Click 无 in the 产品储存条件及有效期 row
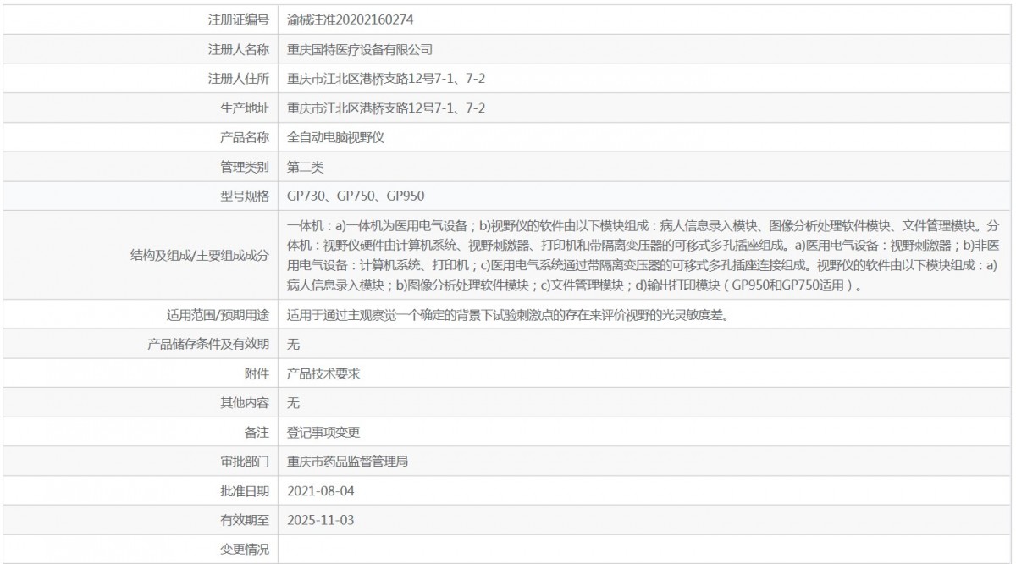The width and height of the screenshot is (1016, 564). tap(294, 345)
